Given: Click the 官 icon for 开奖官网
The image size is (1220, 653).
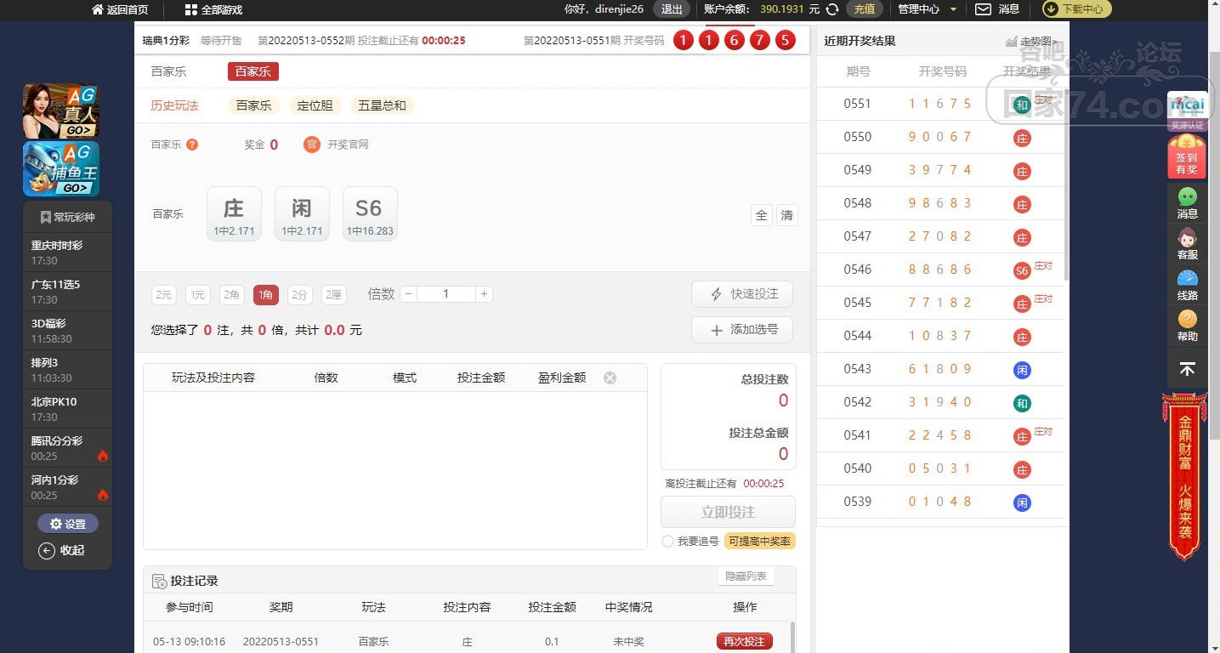Looking at the screenshot, I should click(312, 145).
